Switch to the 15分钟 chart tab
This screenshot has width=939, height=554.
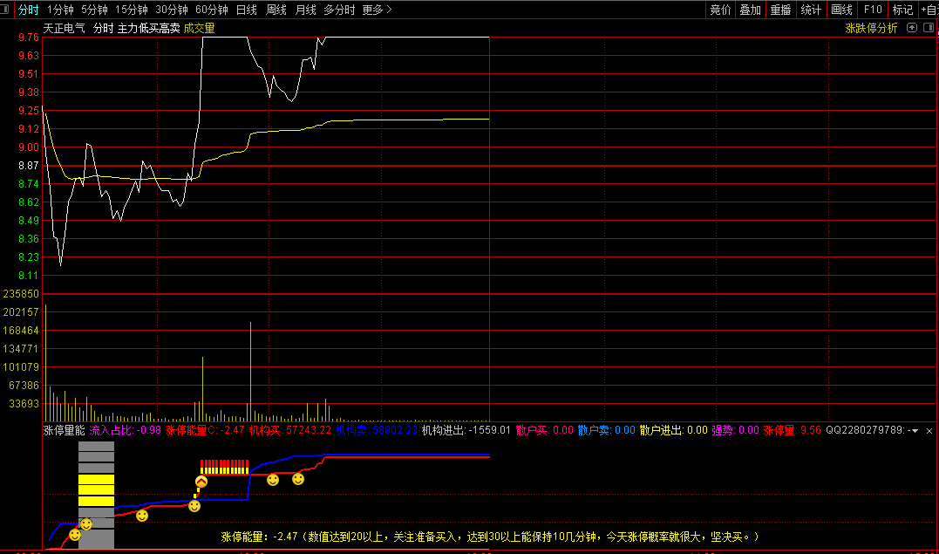tap(131, 10)
